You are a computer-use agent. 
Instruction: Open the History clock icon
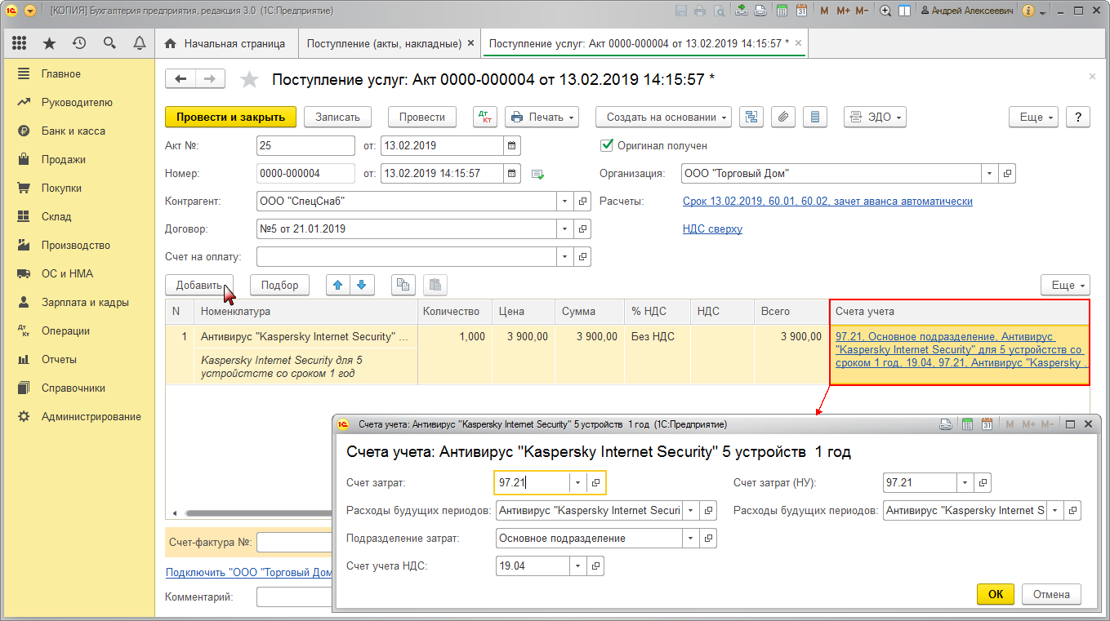click(x=79, y=43)
